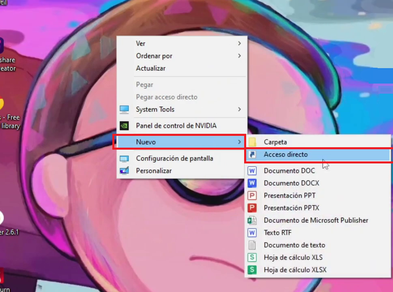Create a new Hoja de cálculo XLS
This screenshot has height=292, width=393.
[x=318, y=258]
